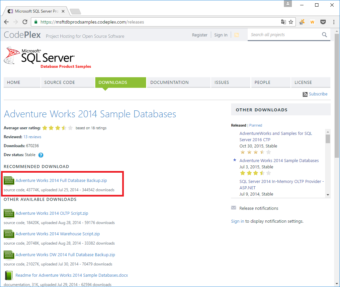
Task: Close the Microsoft SQL Server browser tab
Action: (63, 11)
